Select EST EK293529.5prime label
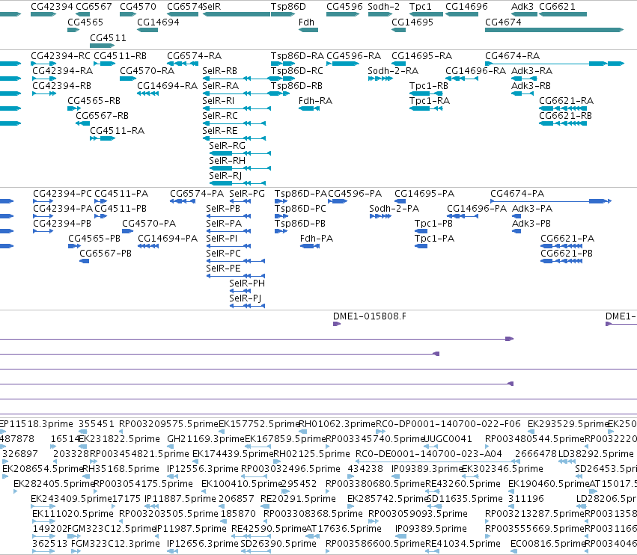This screenshot has width=637, height=555. point(568,424)
